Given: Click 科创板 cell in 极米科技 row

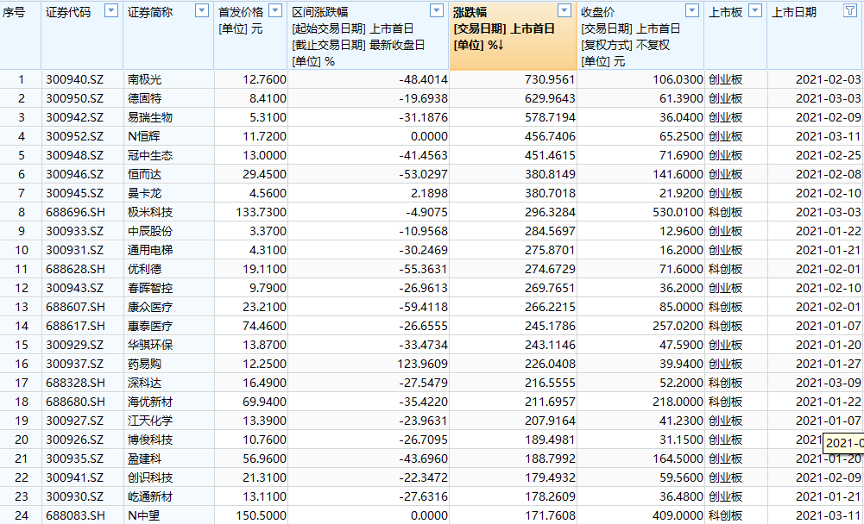Looking at the screenshot, I should pos(726,212).
